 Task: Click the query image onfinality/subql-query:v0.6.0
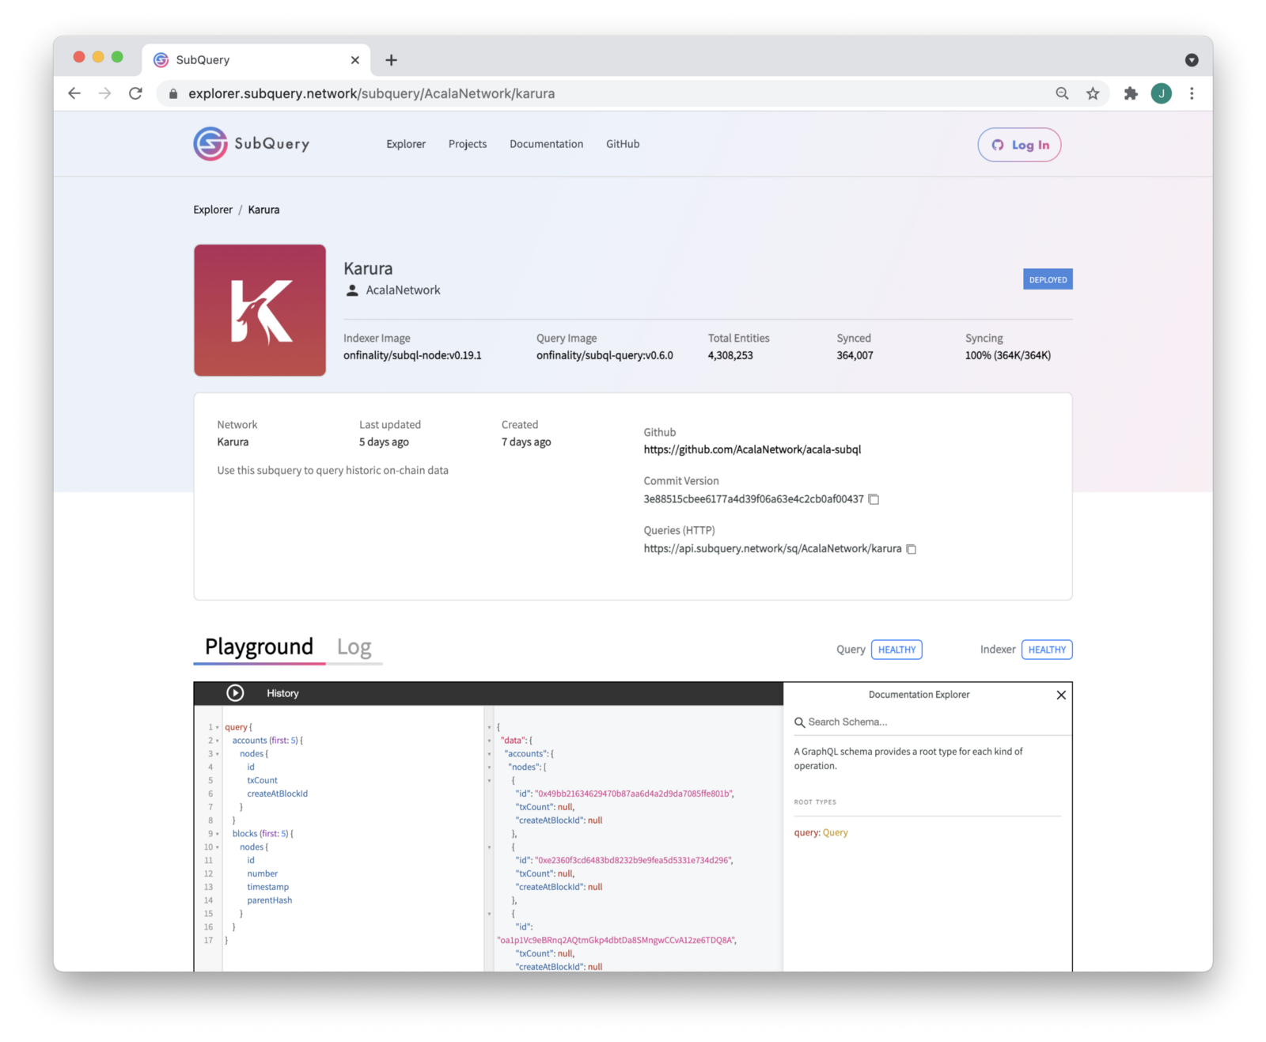[x=605, y=355]
